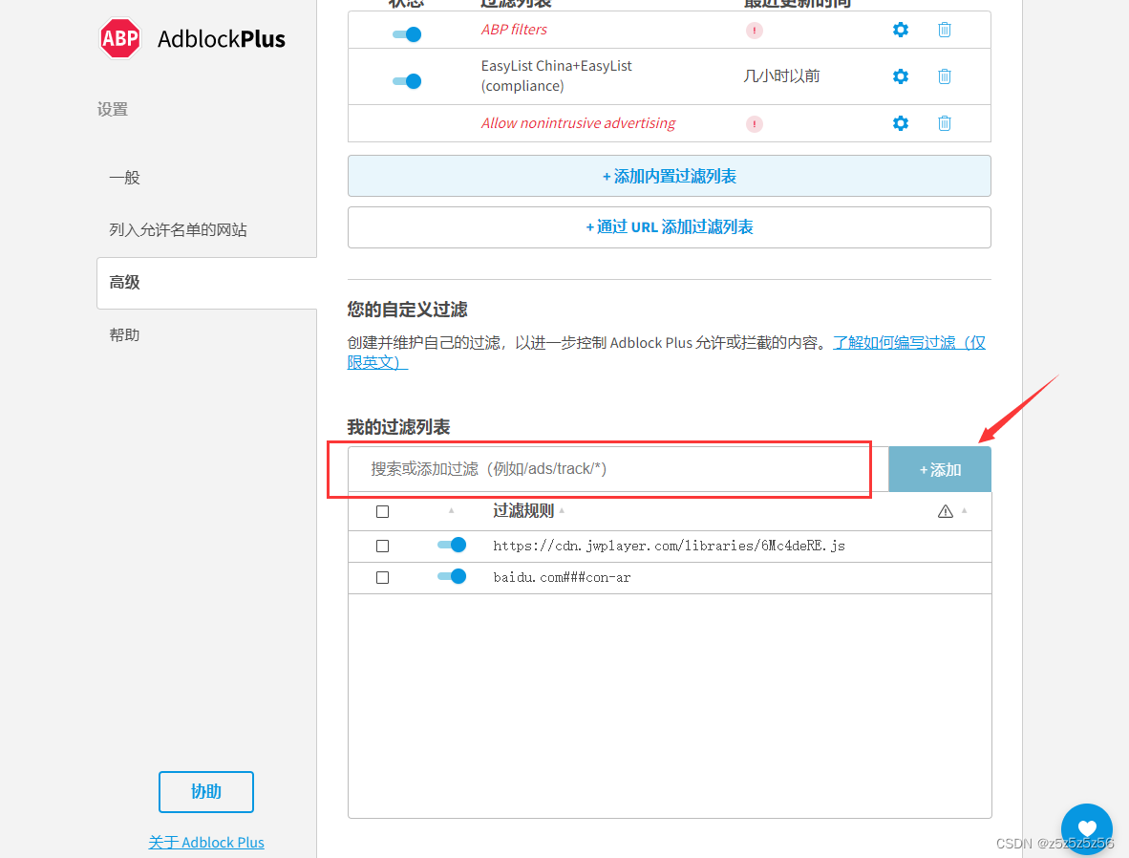Select the 高级 tab
Screen dimensions: 1129x858
click(x=206, y=283)
